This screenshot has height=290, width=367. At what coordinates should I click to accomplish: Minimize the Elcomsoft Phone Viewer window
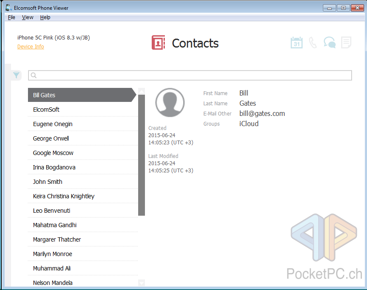tap(330, 8)
